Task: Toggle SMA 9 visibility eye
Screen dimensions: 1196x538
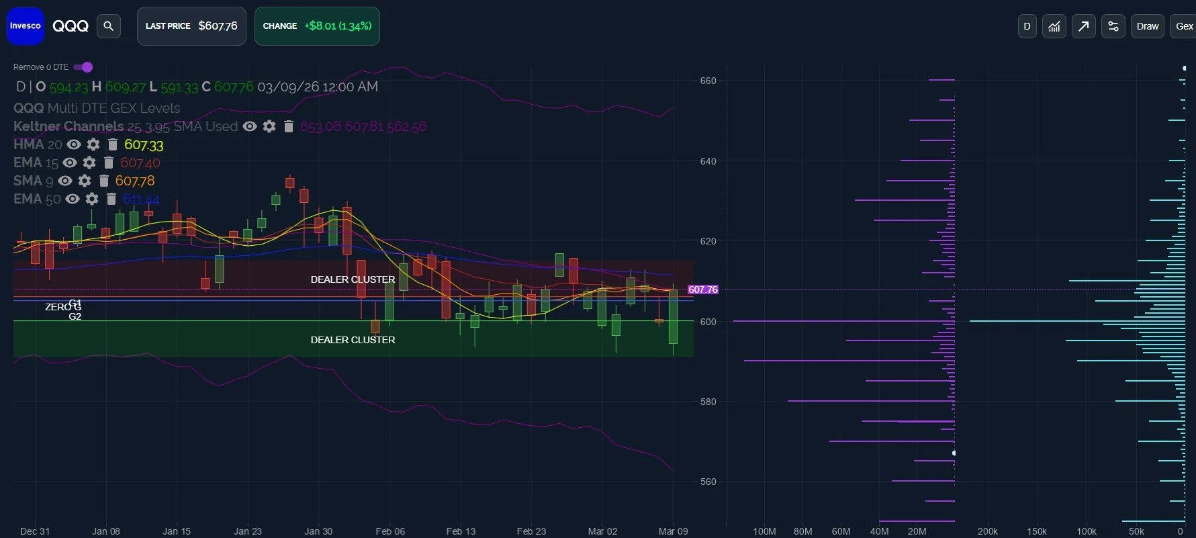Action: [65, 181]
